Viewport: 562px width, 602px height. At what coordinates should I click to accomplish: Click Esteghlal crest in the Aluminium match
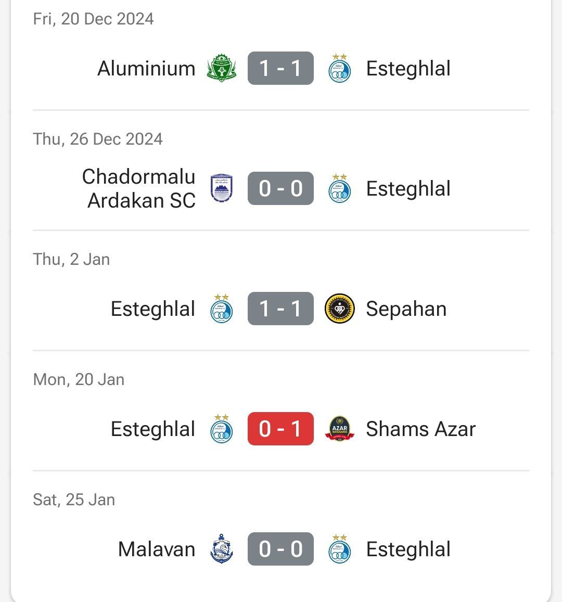click(340, 68)
